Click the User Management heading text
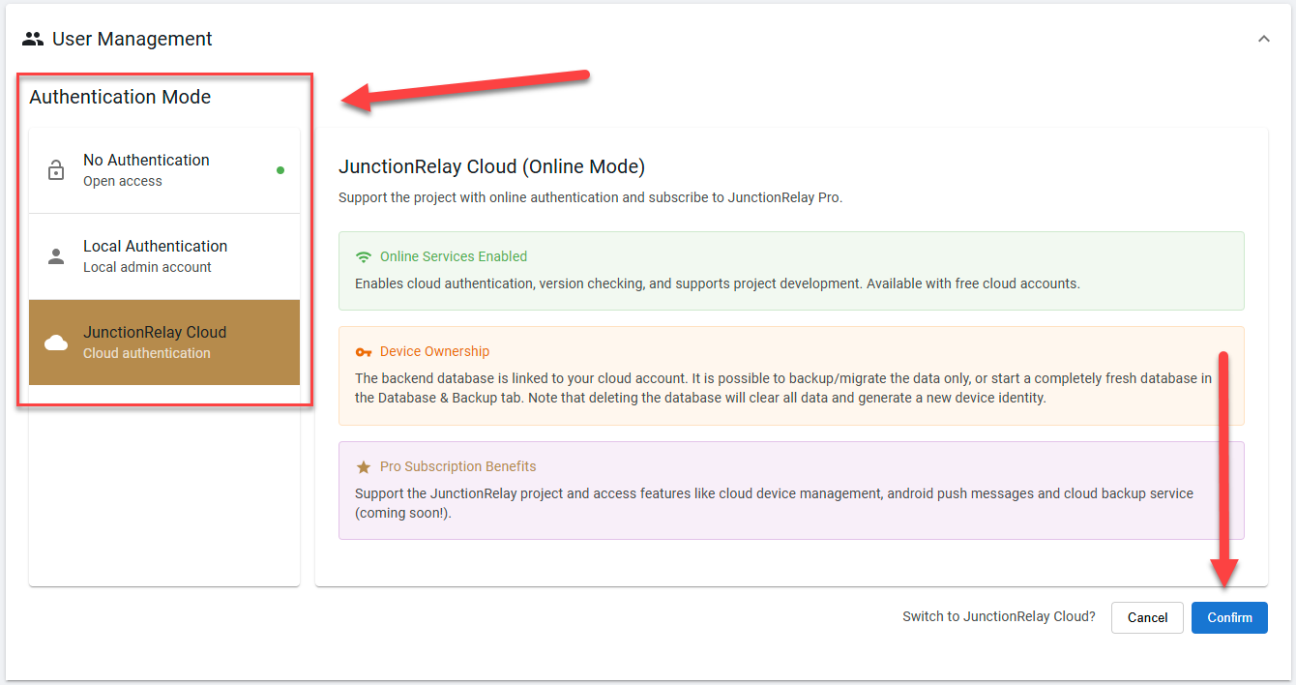This screenshot has width=1296, height=685. point(133,40)
